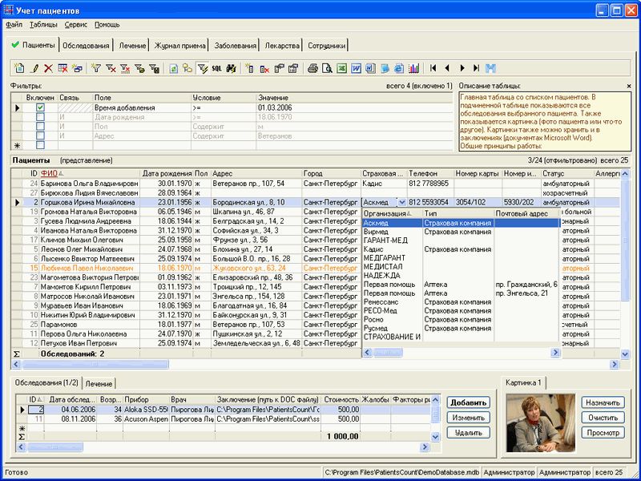Select the Acuson Aspen examination row
641x481 pixels.
225,419
